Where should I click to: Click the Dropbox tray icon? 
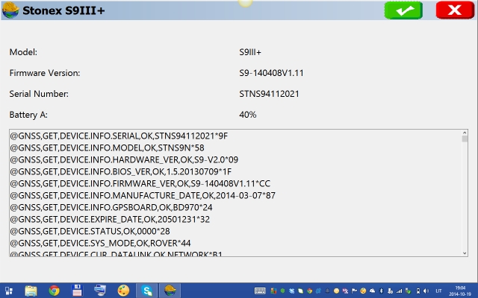pos(292,291)
